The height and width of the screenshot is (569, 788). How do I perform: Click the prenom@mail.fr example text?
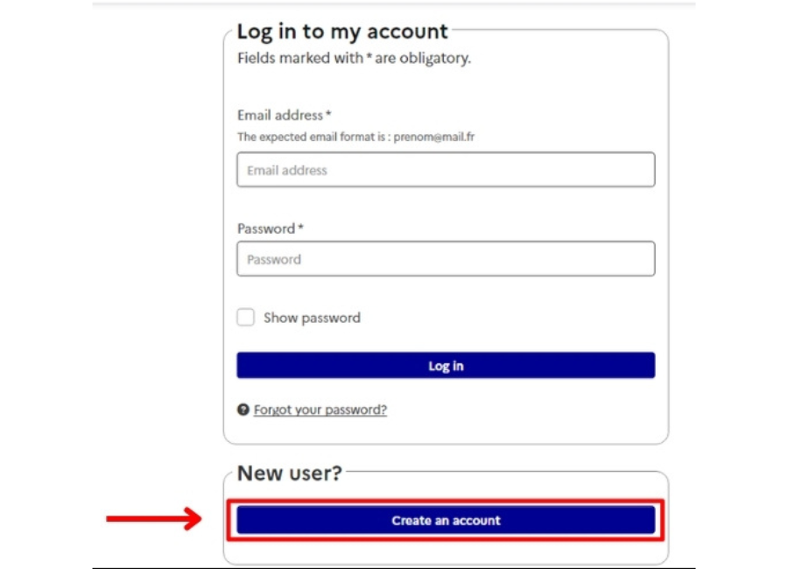point(434,137)
